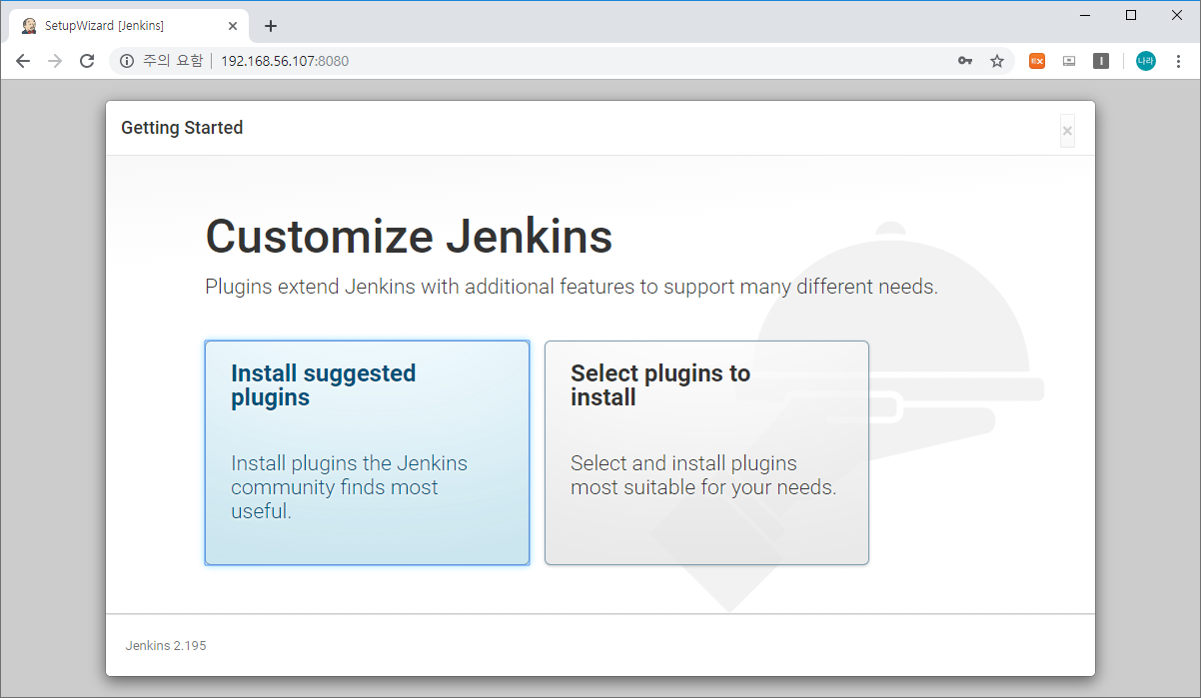View site security info icon

point(127,61)
